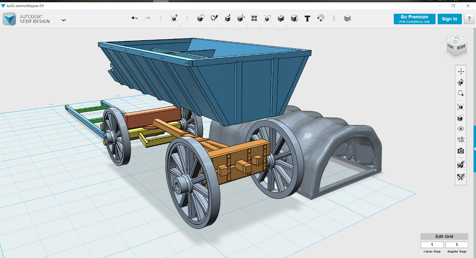Click the Zoom magnifier in the navigation bar

(x=461, y=93)
